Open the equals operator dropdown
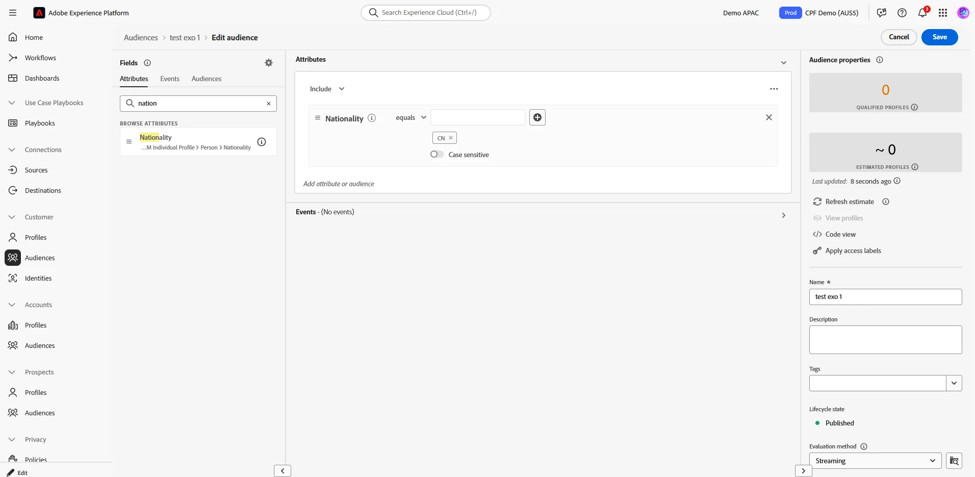 (x=411, y=117)
